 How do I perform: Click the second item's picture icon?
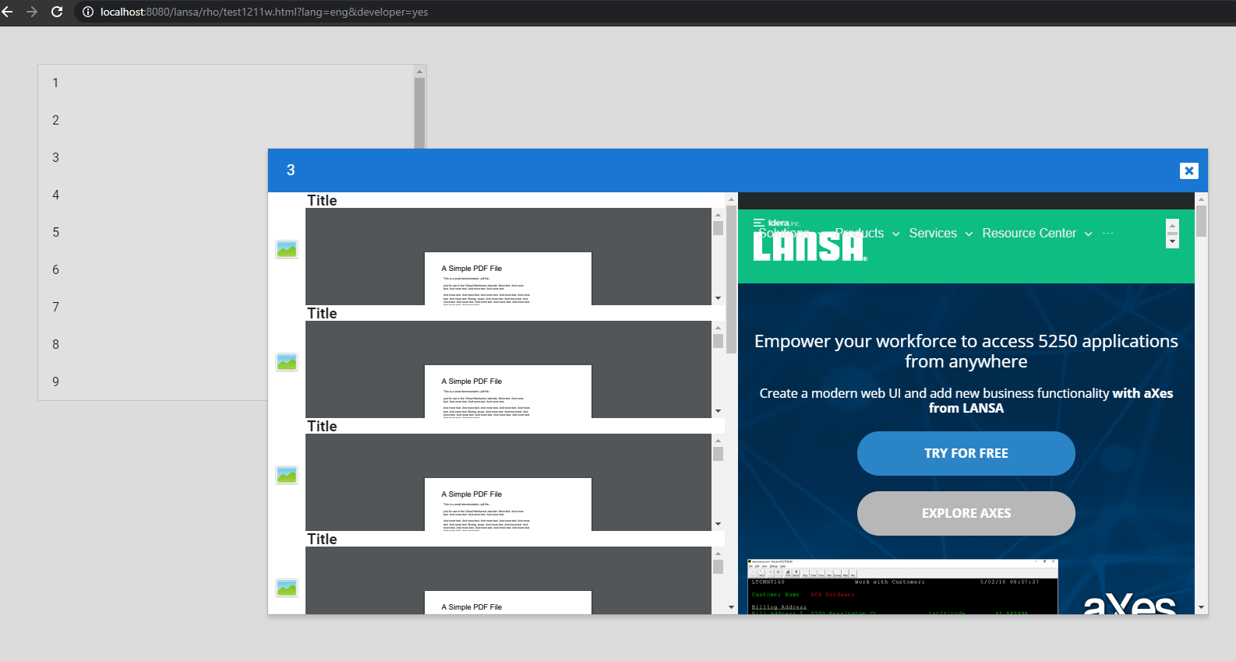287,362
